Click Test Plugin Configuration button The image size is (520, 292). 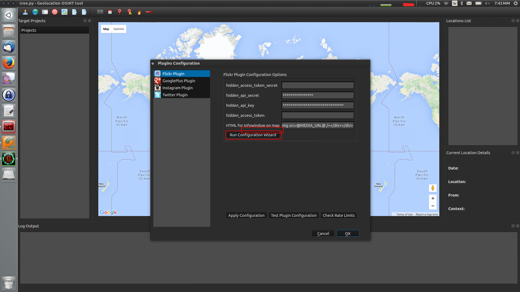[294, 215]
